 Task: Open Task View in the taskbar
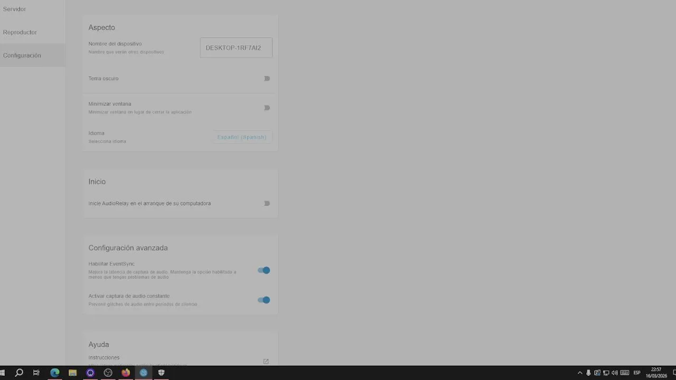point(36,373)
